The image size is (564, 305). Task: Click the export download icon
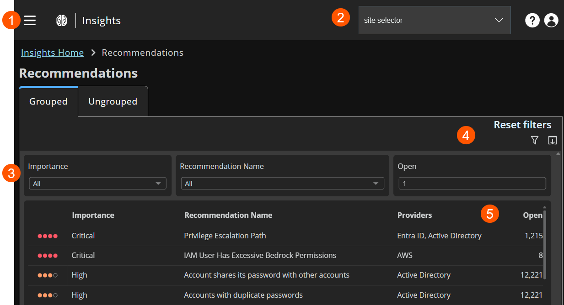click(552, 140)
